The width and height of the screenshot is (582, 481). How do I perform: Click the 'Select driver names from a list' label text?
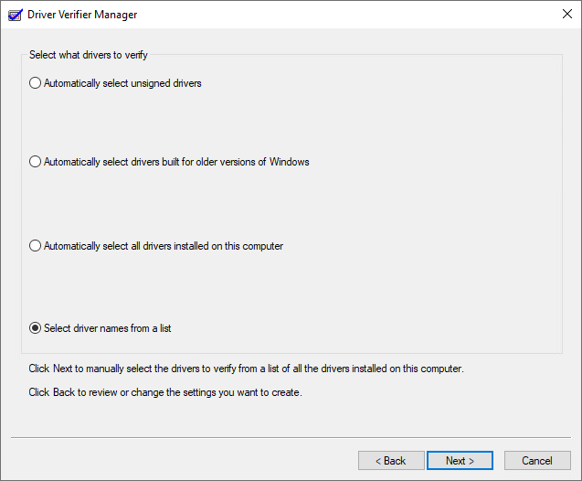(x=107, y=328)
